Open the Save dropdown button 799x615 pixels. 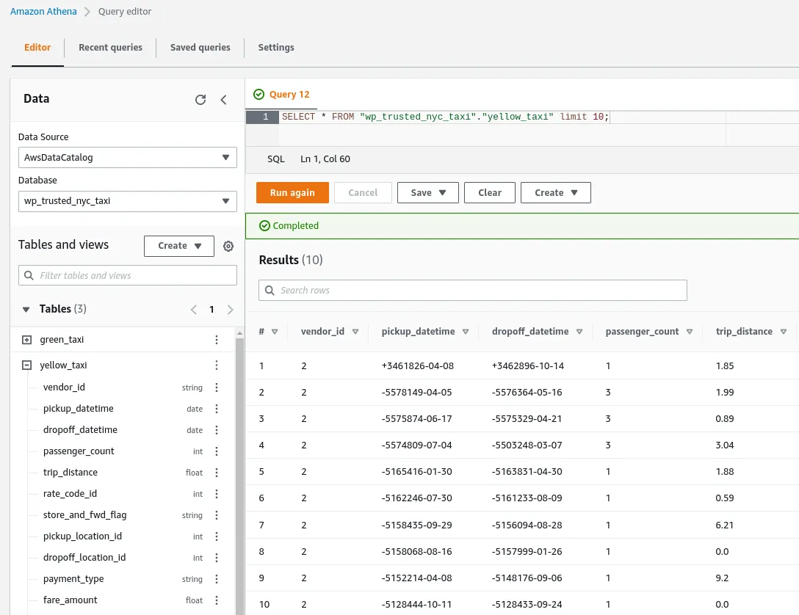click(x=428, y=192)
